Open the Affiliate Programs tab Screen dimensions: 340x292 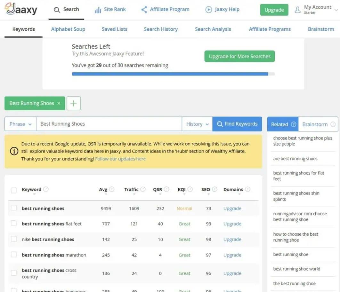(x=270, y=29)
